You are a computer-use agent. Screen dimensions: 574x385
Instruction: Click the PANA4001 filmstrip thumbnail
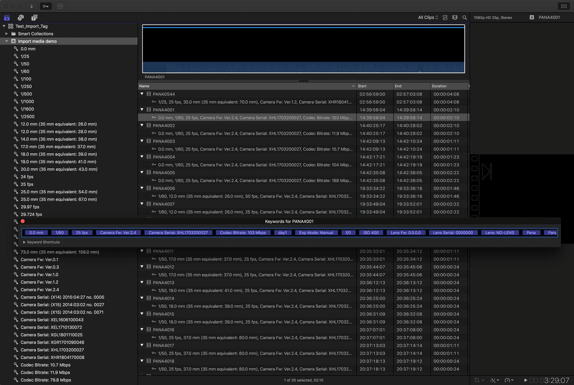pyautogui.click(x=304, y=49)
